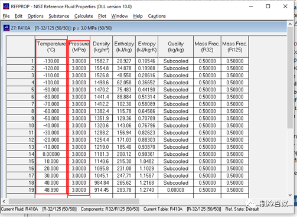The image size is (300, 219).
Task: Click pressure cell 3.0000 in row 10
Action: [79, 126]
